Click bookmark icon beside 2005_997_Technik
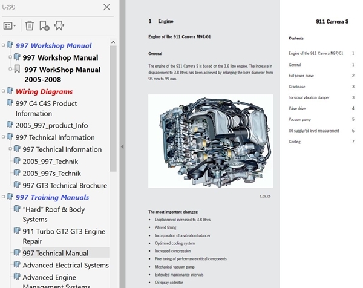 click(x=17, y=160)
